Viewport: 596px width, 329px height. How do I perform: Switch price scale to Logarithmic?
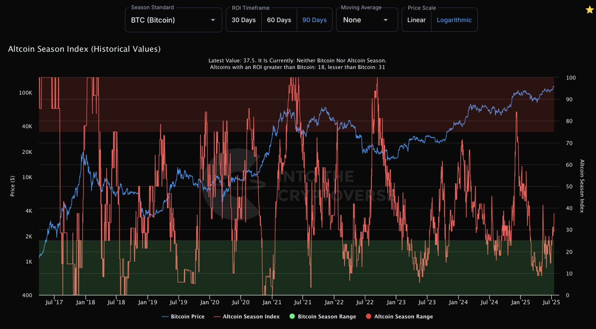[454, 20]
